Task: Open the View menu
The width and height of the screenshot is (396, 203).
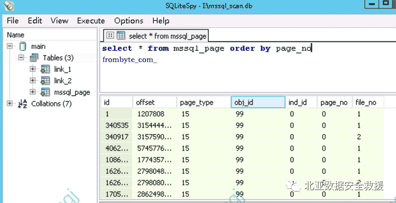Action: (x=59, y=21)
